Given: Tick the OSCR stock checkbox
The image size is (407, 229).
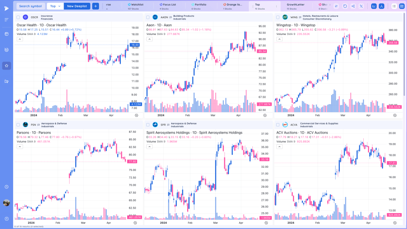Looking at the screenshot, I should [18, 17].
